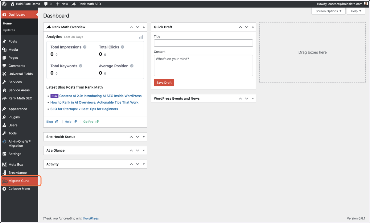Click the Appearance paintbrush icon
This screenshot has width=370, height=223.
[x=4, y=109]
